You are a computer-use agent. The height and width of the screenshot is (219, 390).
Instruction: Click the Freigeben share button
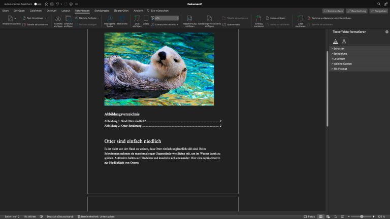pyautogui.click(x=378, y=11)
